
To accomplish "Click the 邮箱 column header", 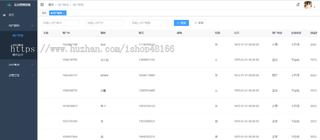I will pyautogui.click(x=179, y=33).
